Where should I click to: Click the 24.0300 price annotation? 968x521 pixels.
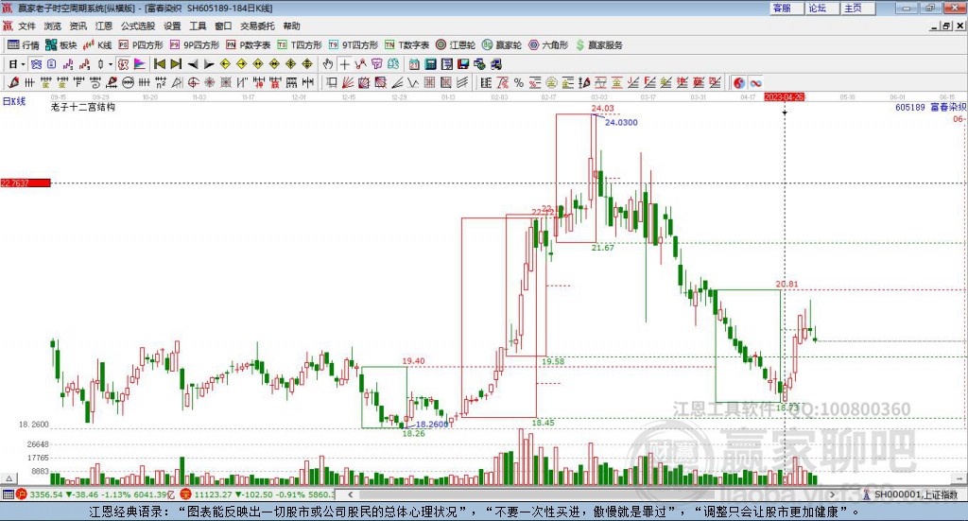click(x=621, y=122)
